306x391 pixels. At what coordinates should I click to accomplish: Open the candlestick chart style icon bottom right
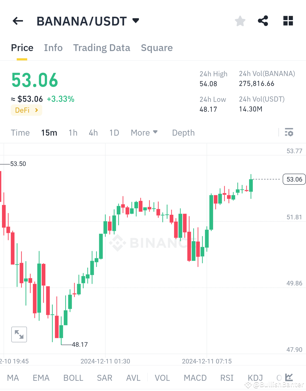coord(289,377)
